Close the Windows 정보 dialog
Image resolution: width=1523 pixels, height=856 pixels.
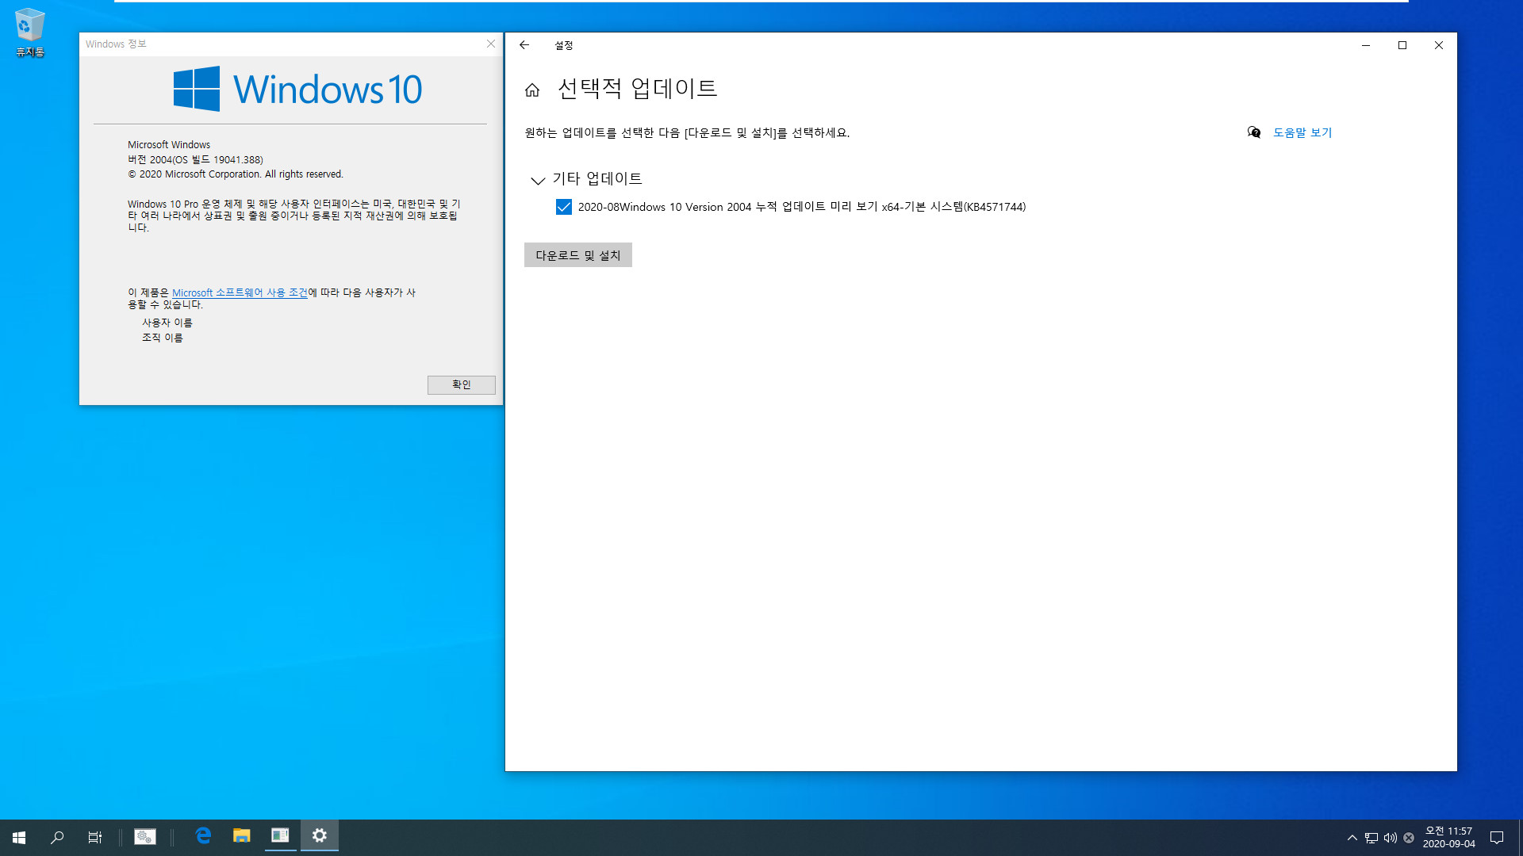tap(491, 44)
